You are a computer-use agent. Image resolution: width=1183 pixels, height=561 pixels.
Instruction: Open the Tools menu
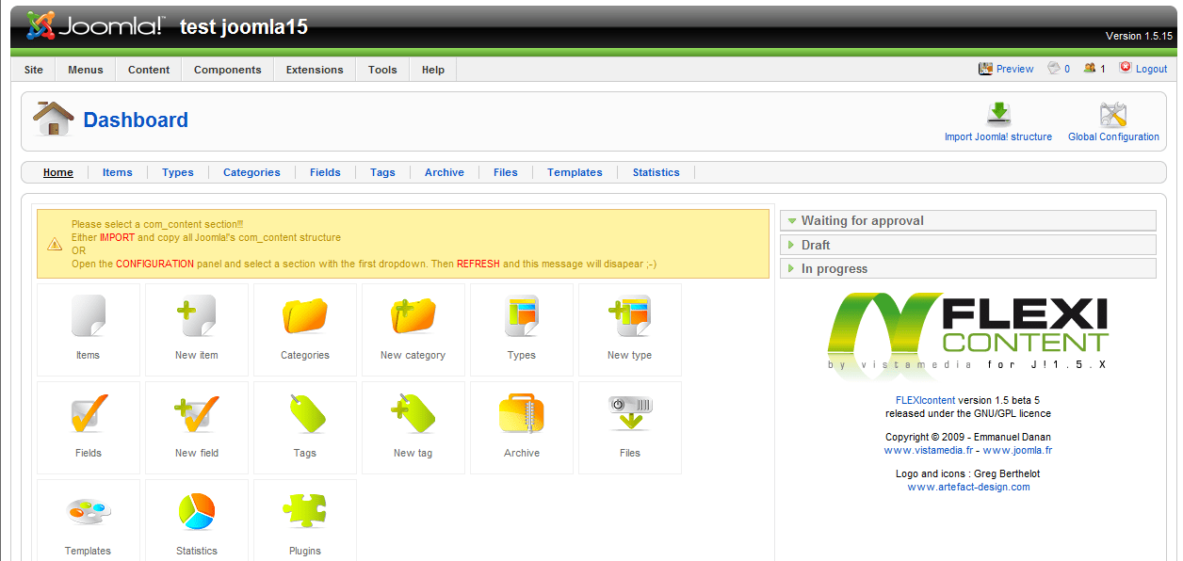pos(382,70)
